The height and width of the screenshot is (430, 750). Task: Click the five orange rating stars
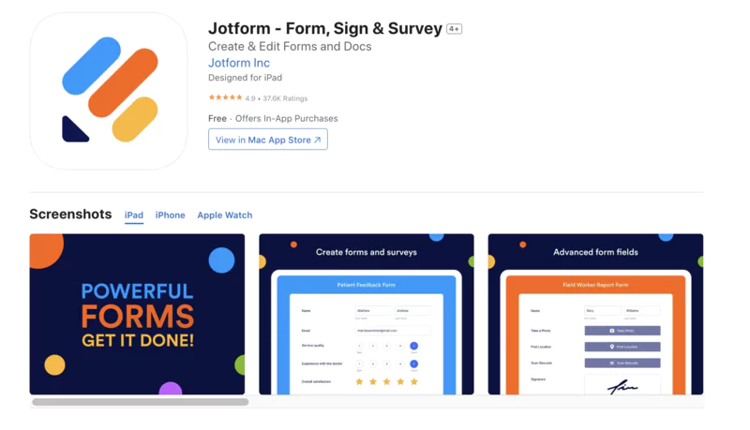(x=225, y=97)
